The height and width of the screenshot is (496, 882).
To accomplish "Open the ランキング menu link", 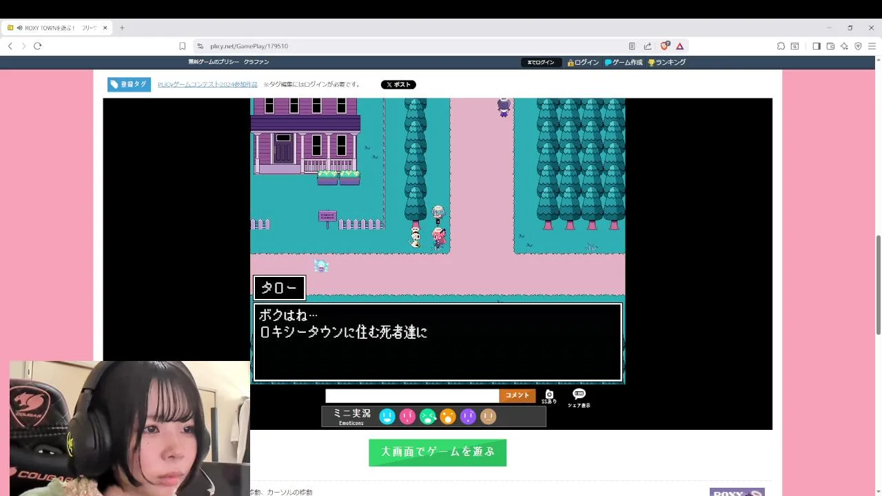I will [x=666, y=62].
